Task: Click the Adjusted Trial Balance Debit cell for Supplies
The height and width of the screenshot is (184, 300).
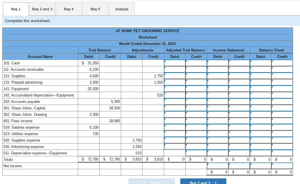Action: point(174,76)
